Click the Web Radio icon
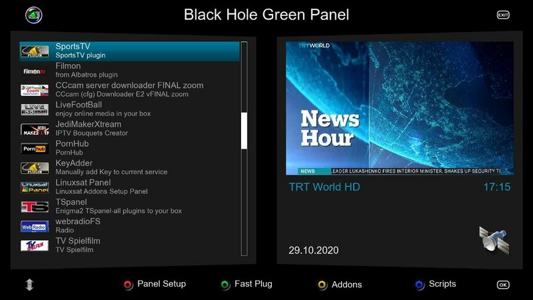Screen dimensions: 533x300 click(x=35, y=227)
